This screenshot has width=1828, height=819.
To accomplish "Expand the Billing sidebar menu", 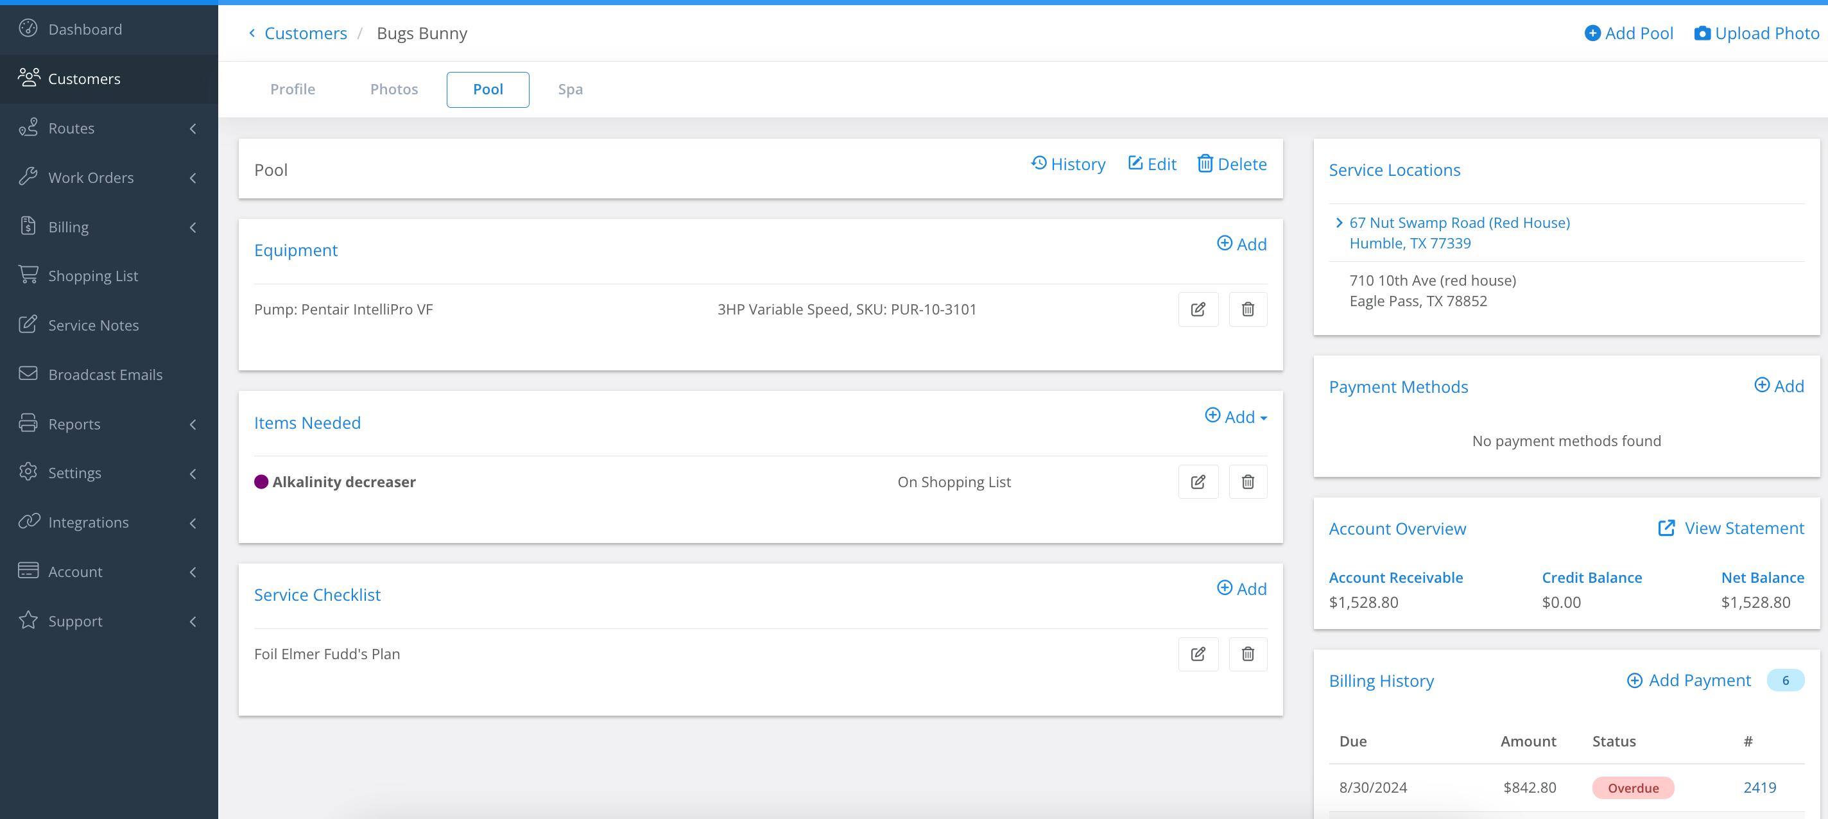I will click(108, 227).
